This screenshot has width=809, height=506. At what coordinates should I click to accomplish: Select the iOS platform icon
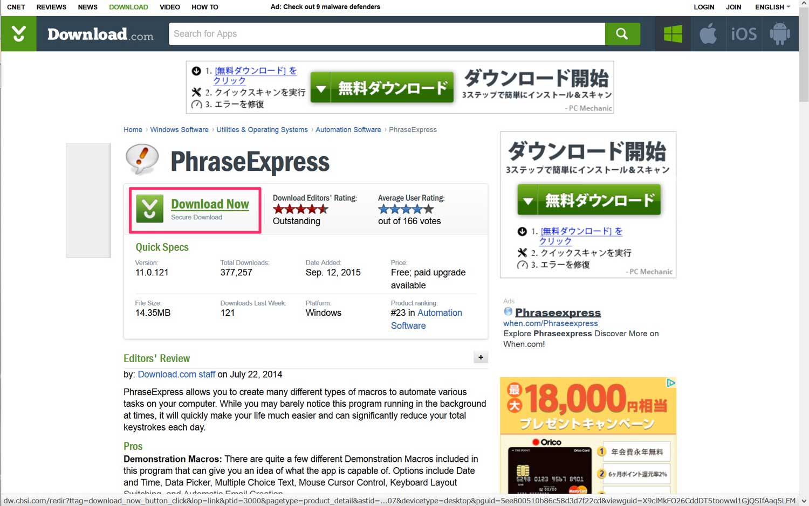pos(744,34)
